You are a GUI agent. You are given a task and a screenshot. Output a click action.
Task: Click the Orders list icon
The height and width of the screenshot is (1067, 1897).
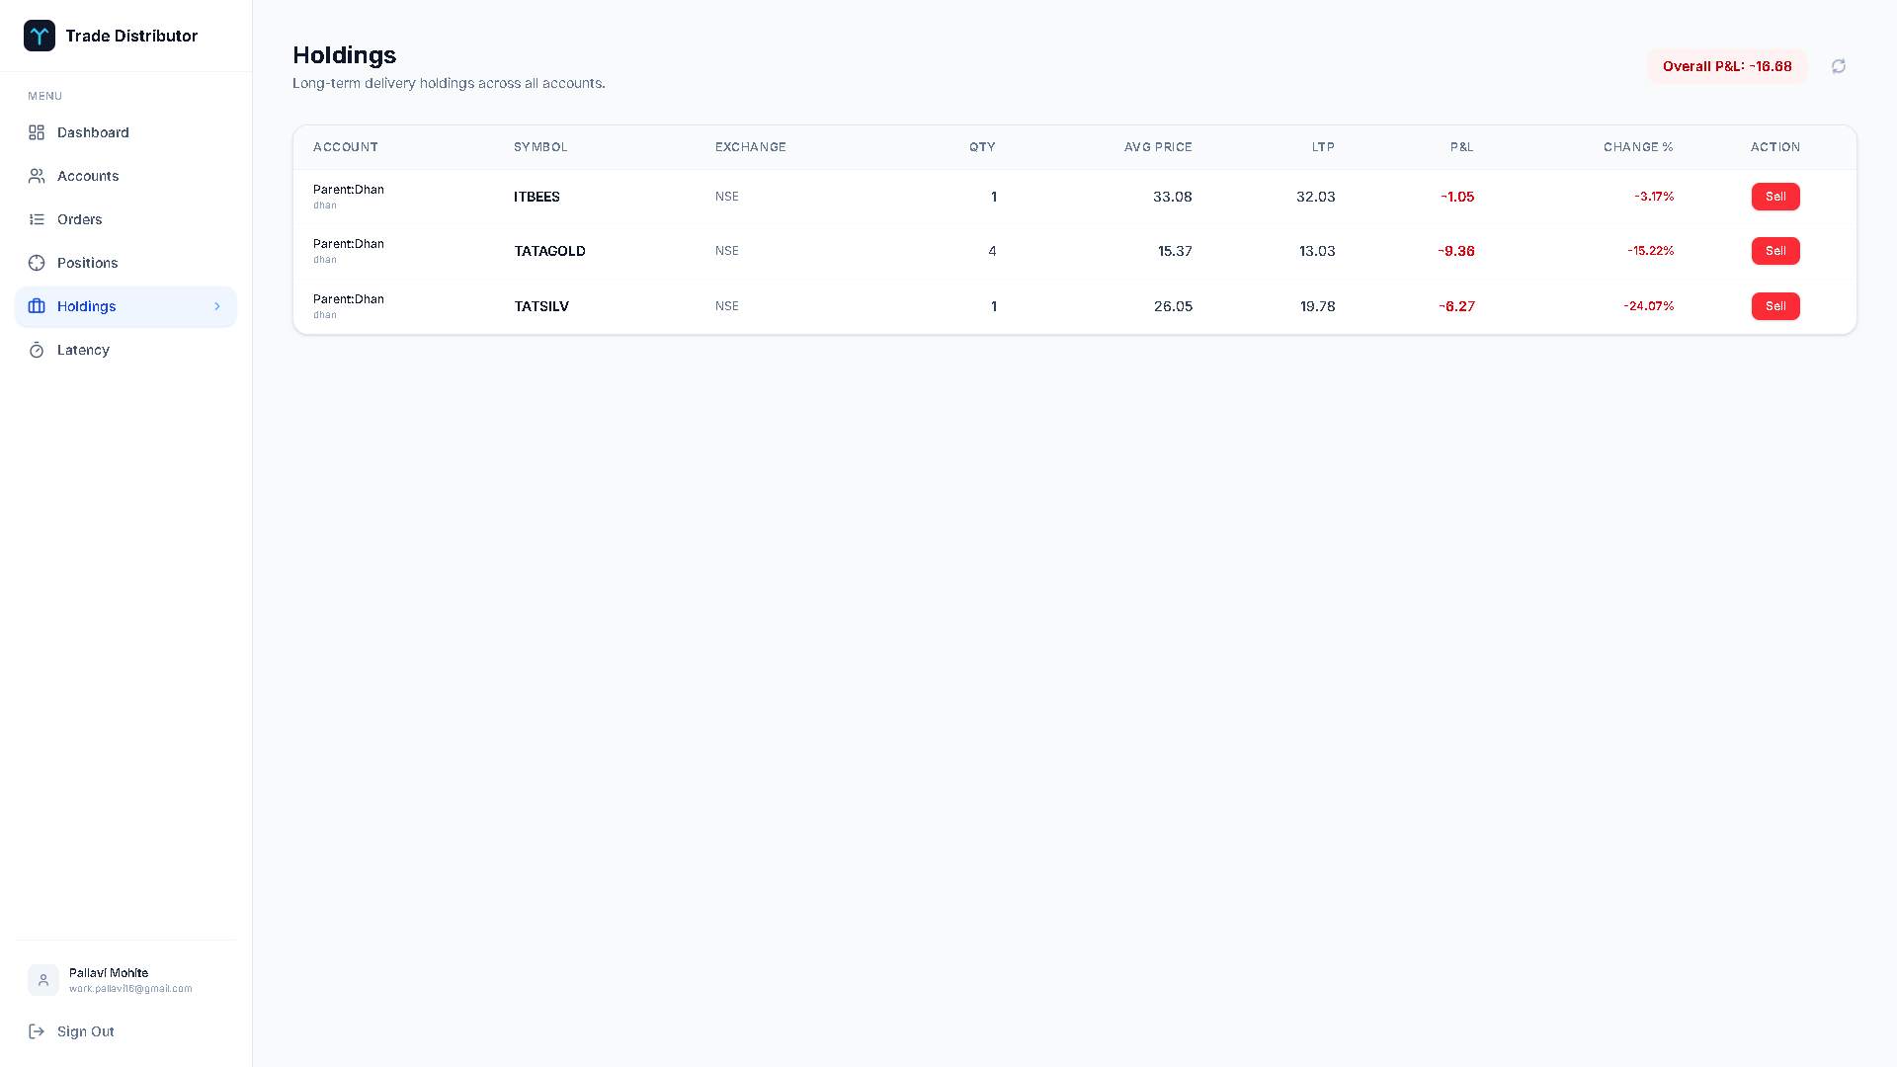(x=37, y=219)
